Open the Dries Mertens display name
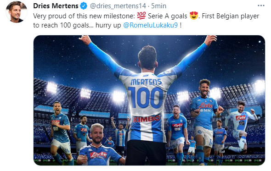This screenshot has width=271, height=171. coord(56,6)
